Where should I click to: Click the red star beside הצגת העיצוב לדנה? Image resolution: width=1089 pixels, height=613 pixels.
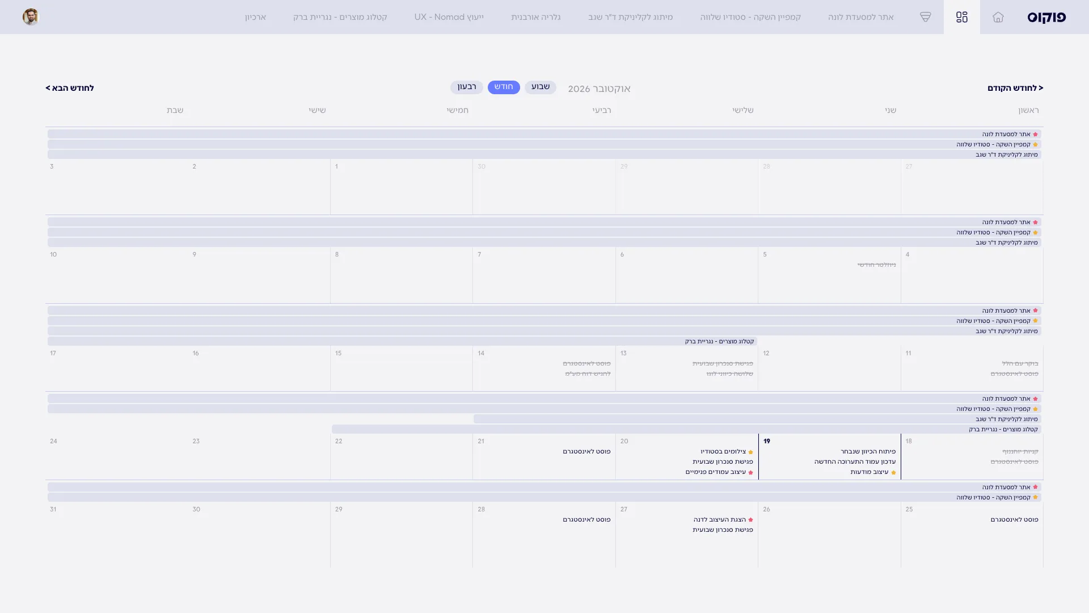(x=751, y=520)
